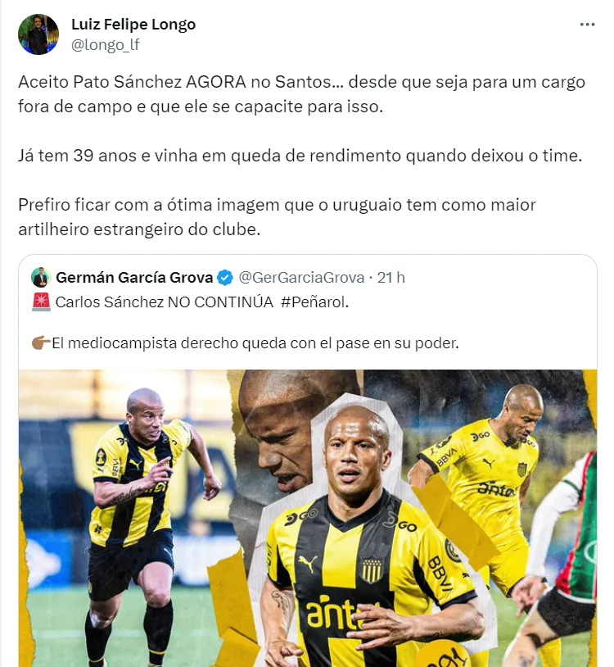The width and height of the screenshot is (614, 667).
Task: Click the quoted text 'Carlos Sánchez NO CONTINÚA'
Action: click(164, 302)
